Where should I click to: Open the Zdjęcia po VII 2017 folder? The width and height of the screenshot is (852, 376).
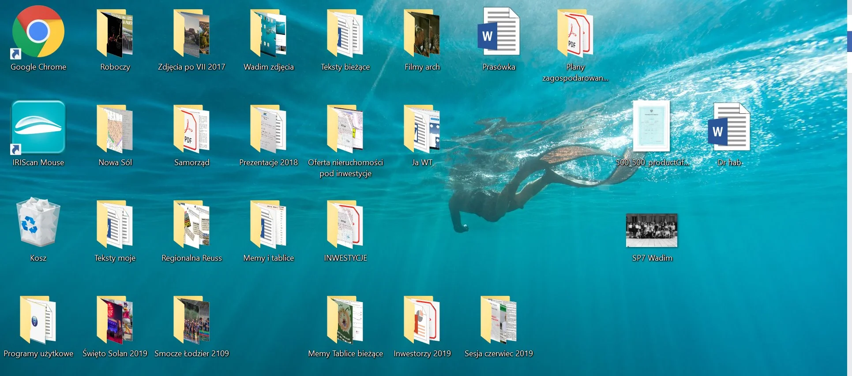click(x=191, y=33)
